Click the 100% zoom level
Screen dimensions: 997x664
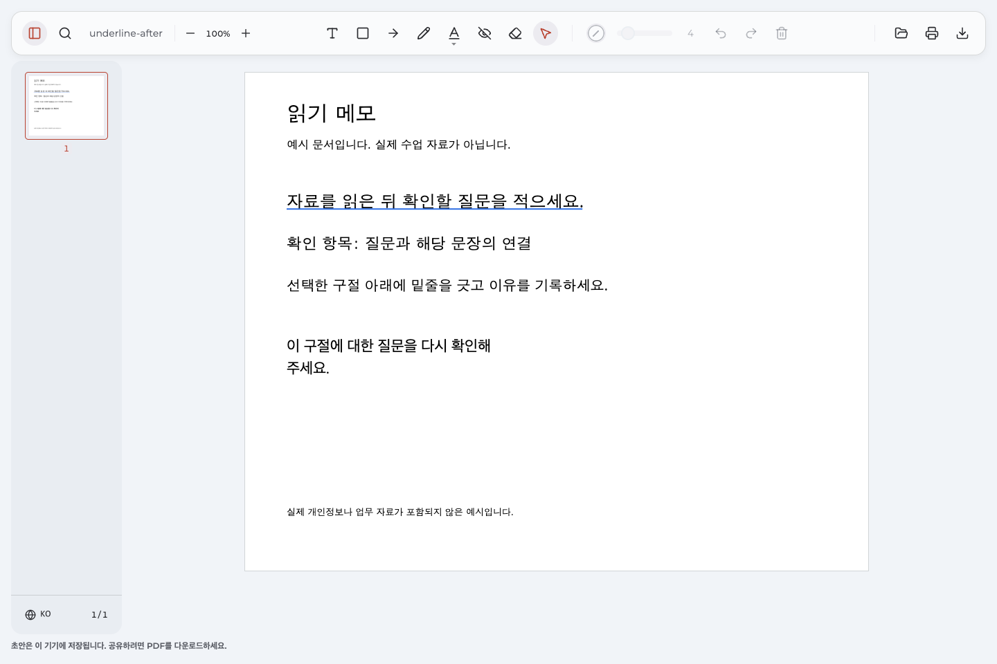click(x=218, y=33)
